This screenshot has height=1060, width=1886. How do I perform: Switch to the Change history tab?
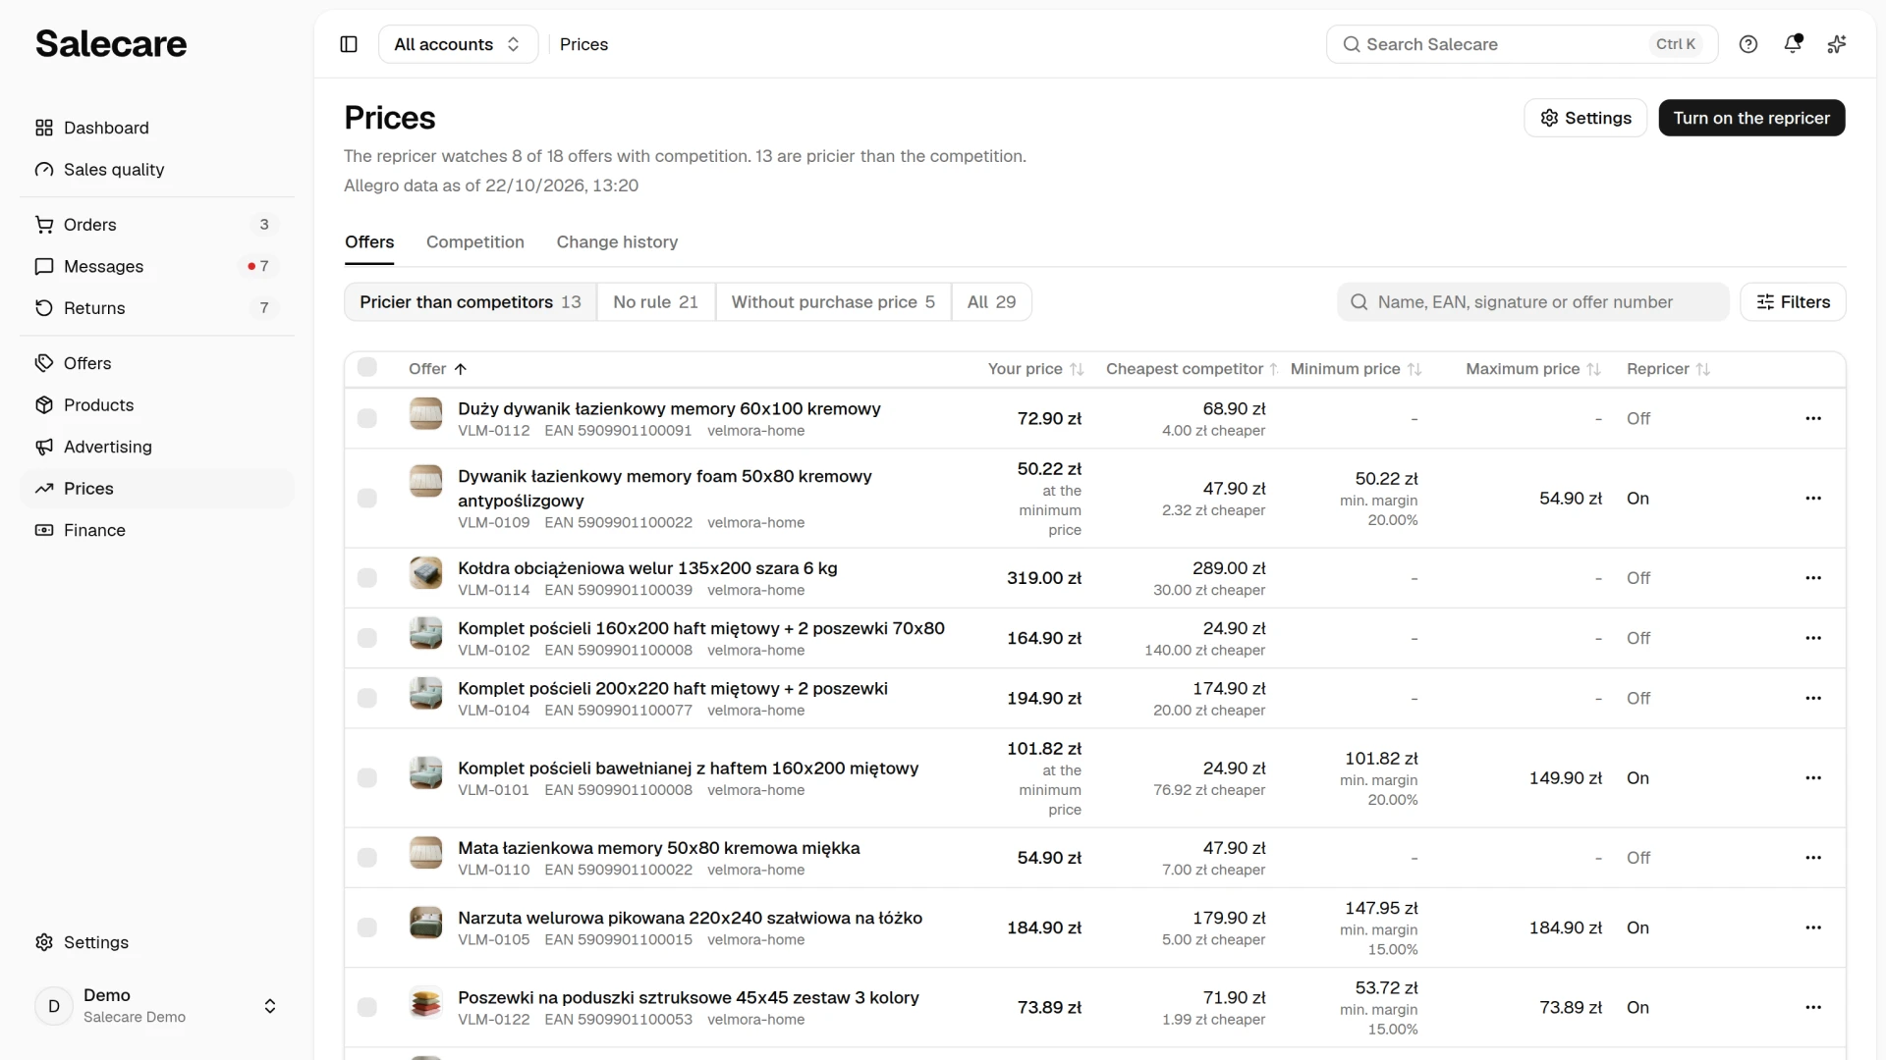click(x=617, y=242)
